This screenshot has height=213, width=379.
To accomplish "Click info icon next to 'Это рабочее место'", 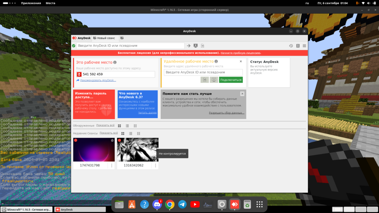I will [x=115, y=63].
